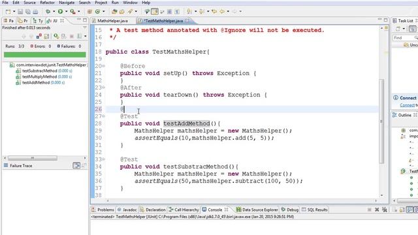Open the Source menu
418x235 pixels.
[x=29, y=3]
